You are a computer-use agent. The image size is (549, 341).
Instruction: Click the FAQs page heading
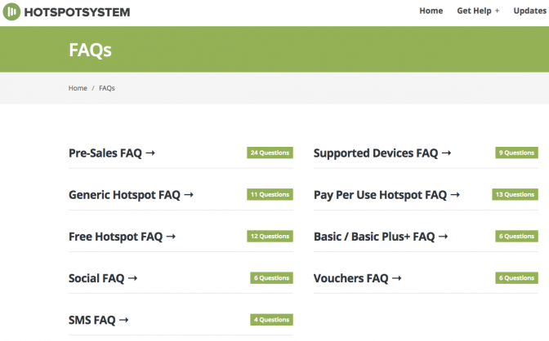(90, 51)
